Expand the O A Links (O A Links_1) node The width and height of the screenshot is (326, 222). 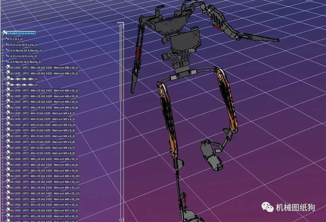[3, 44]
